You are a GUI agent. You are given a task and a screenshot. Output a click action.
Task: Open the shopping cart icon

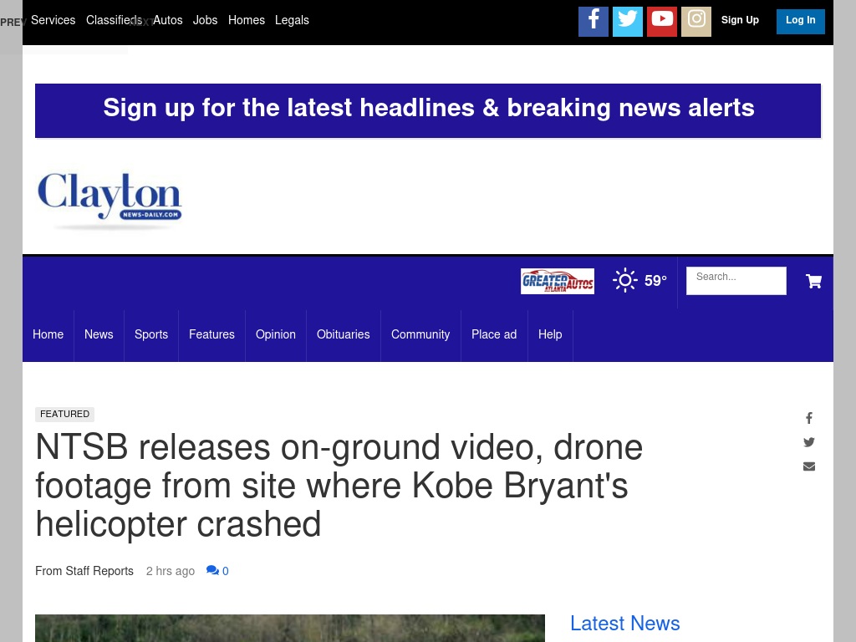tap(814, 281)
